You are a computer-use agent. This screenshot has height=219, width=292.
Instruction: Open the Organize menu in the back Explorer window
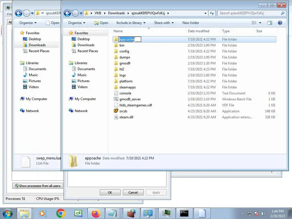(x=28, y=23)
